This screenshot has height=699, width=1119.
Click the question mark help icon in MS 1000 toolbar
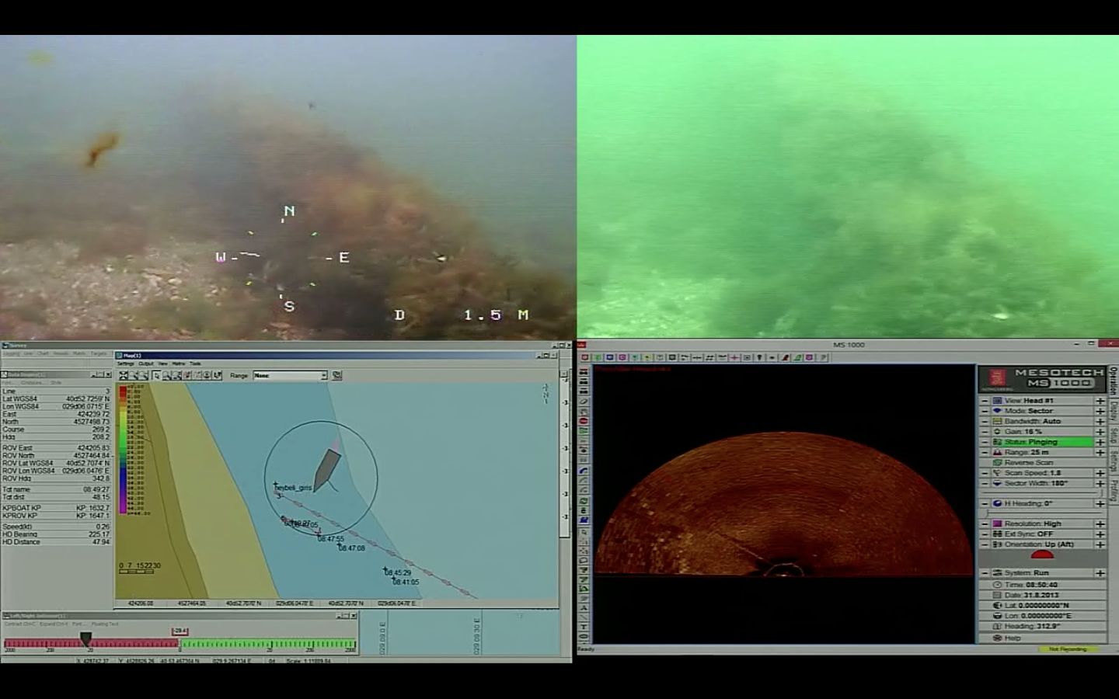pos(822,358)
